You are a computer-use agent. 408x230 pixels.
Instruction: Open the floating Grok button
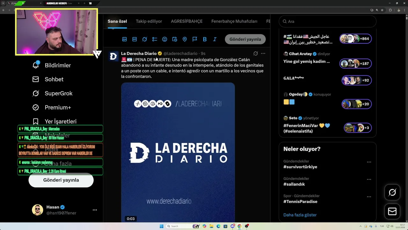392,192
